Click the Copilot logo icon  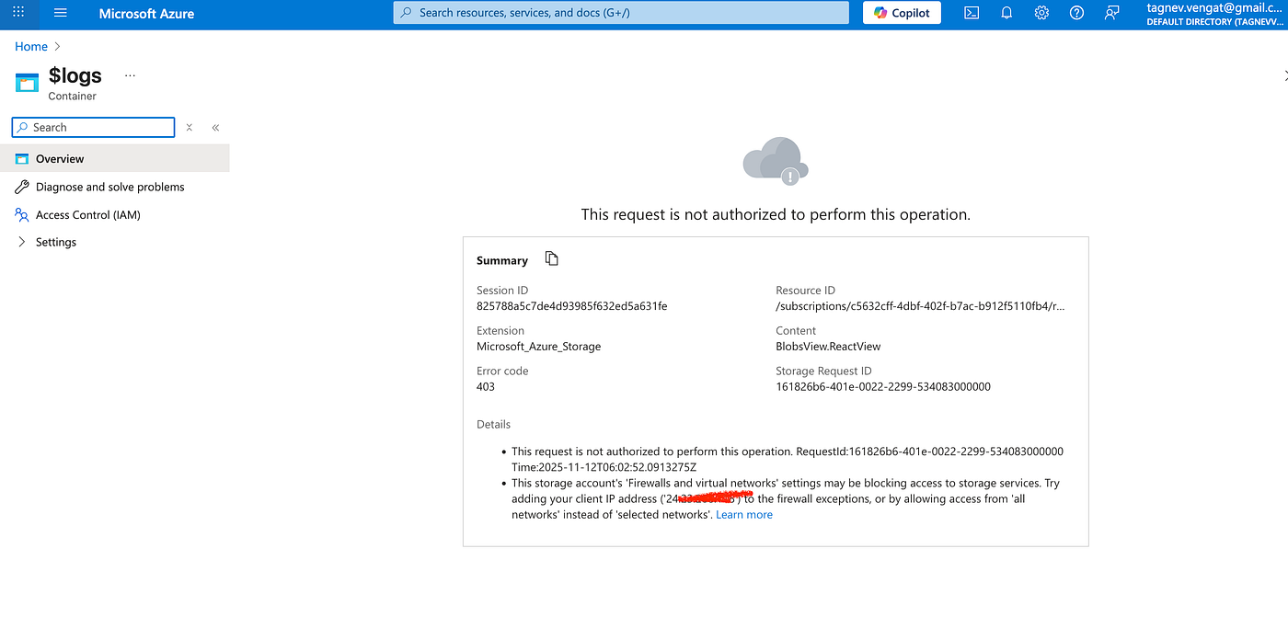click(x=880, y=13)
